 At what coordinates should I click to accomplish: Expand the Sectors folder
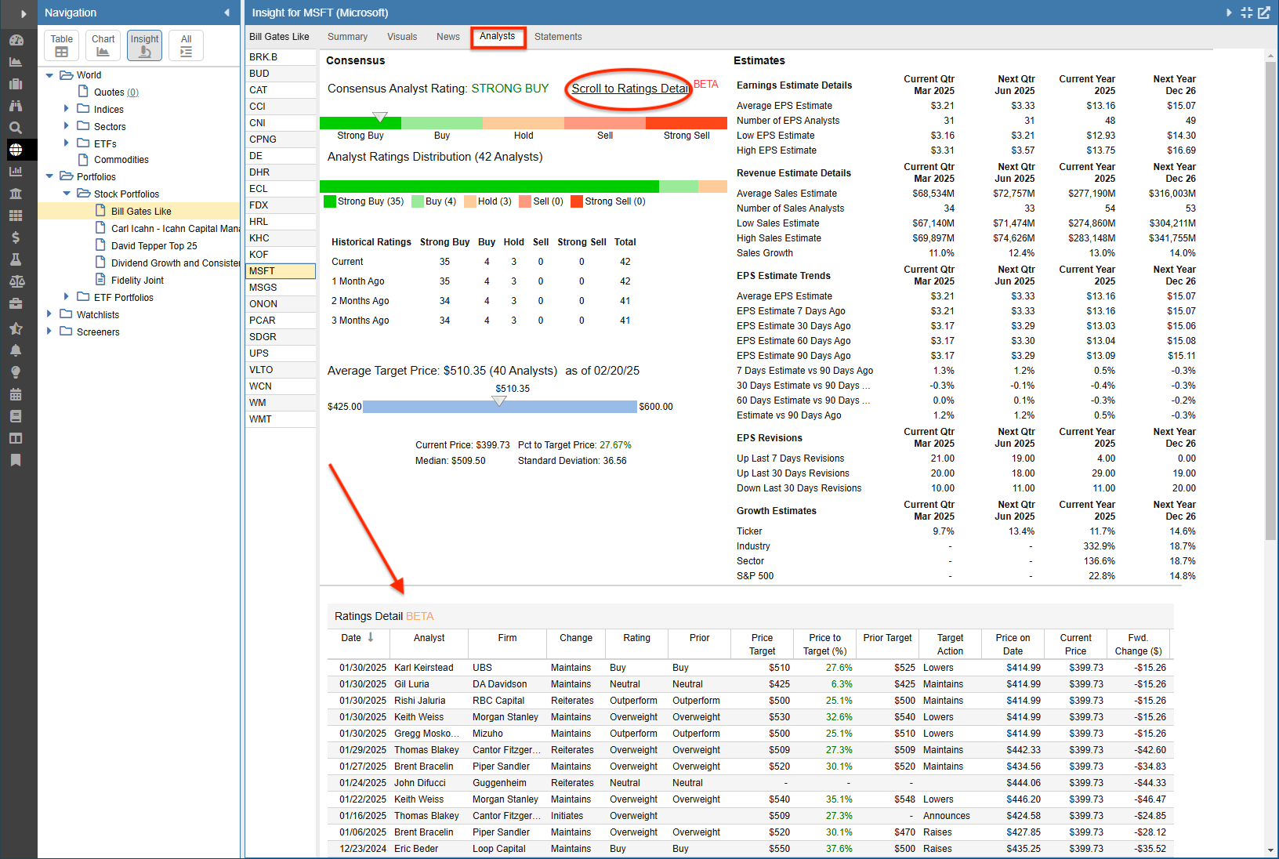(66, 126)
